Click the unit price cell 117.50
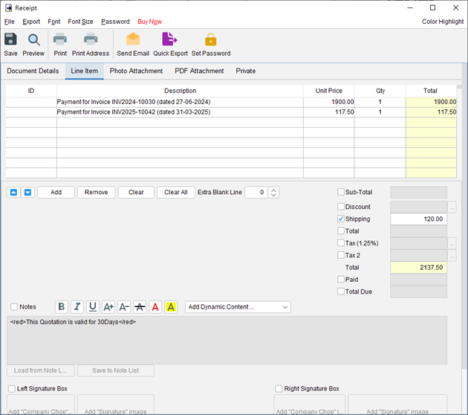This screenshot has height=415, width=468. click(x=329, y=112)
